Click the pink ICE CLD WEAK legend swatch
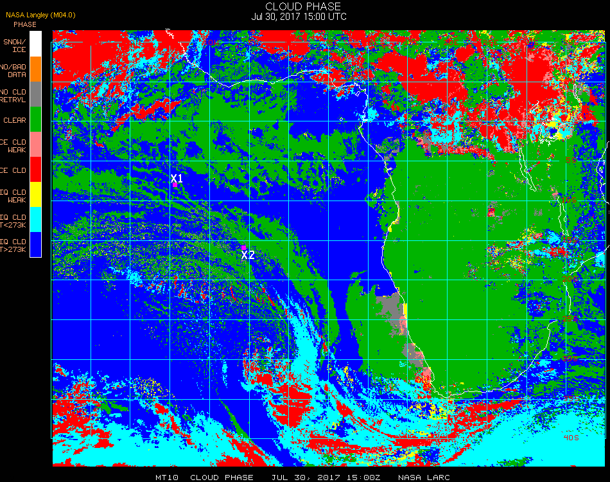 36,145
